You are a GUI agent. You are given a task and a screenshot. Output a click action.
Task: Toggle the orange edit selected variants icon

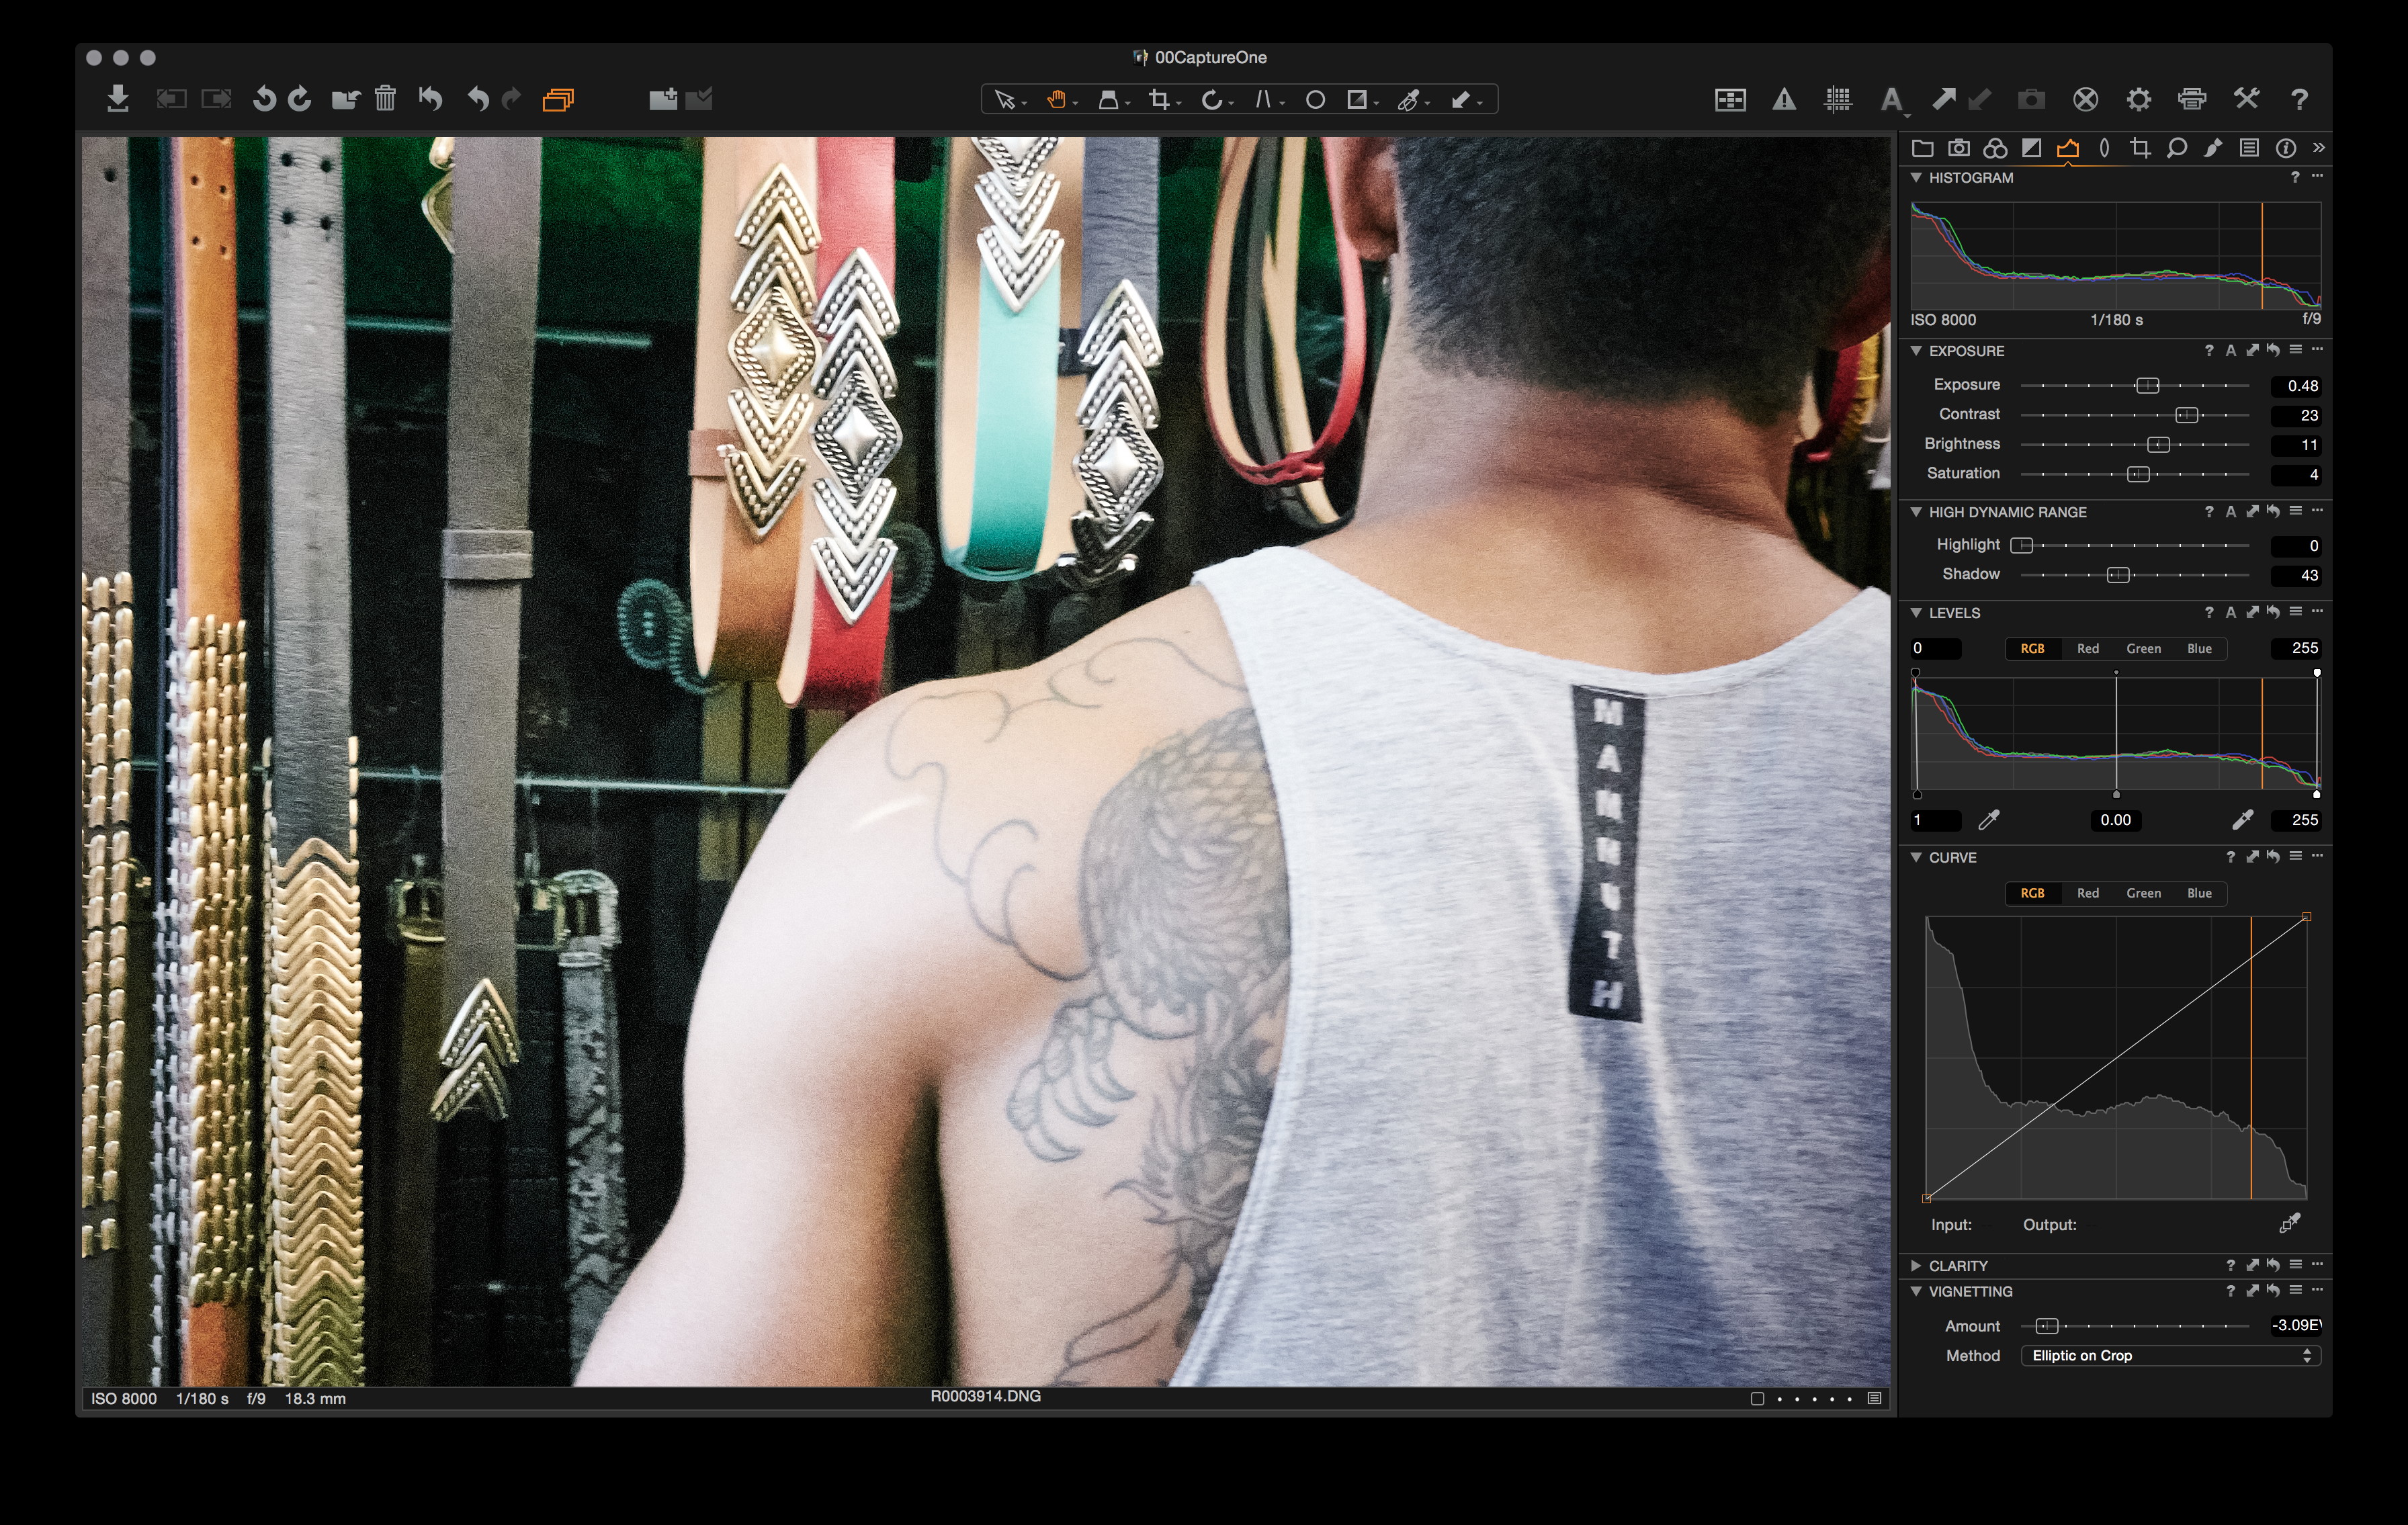tap(558, 99)
